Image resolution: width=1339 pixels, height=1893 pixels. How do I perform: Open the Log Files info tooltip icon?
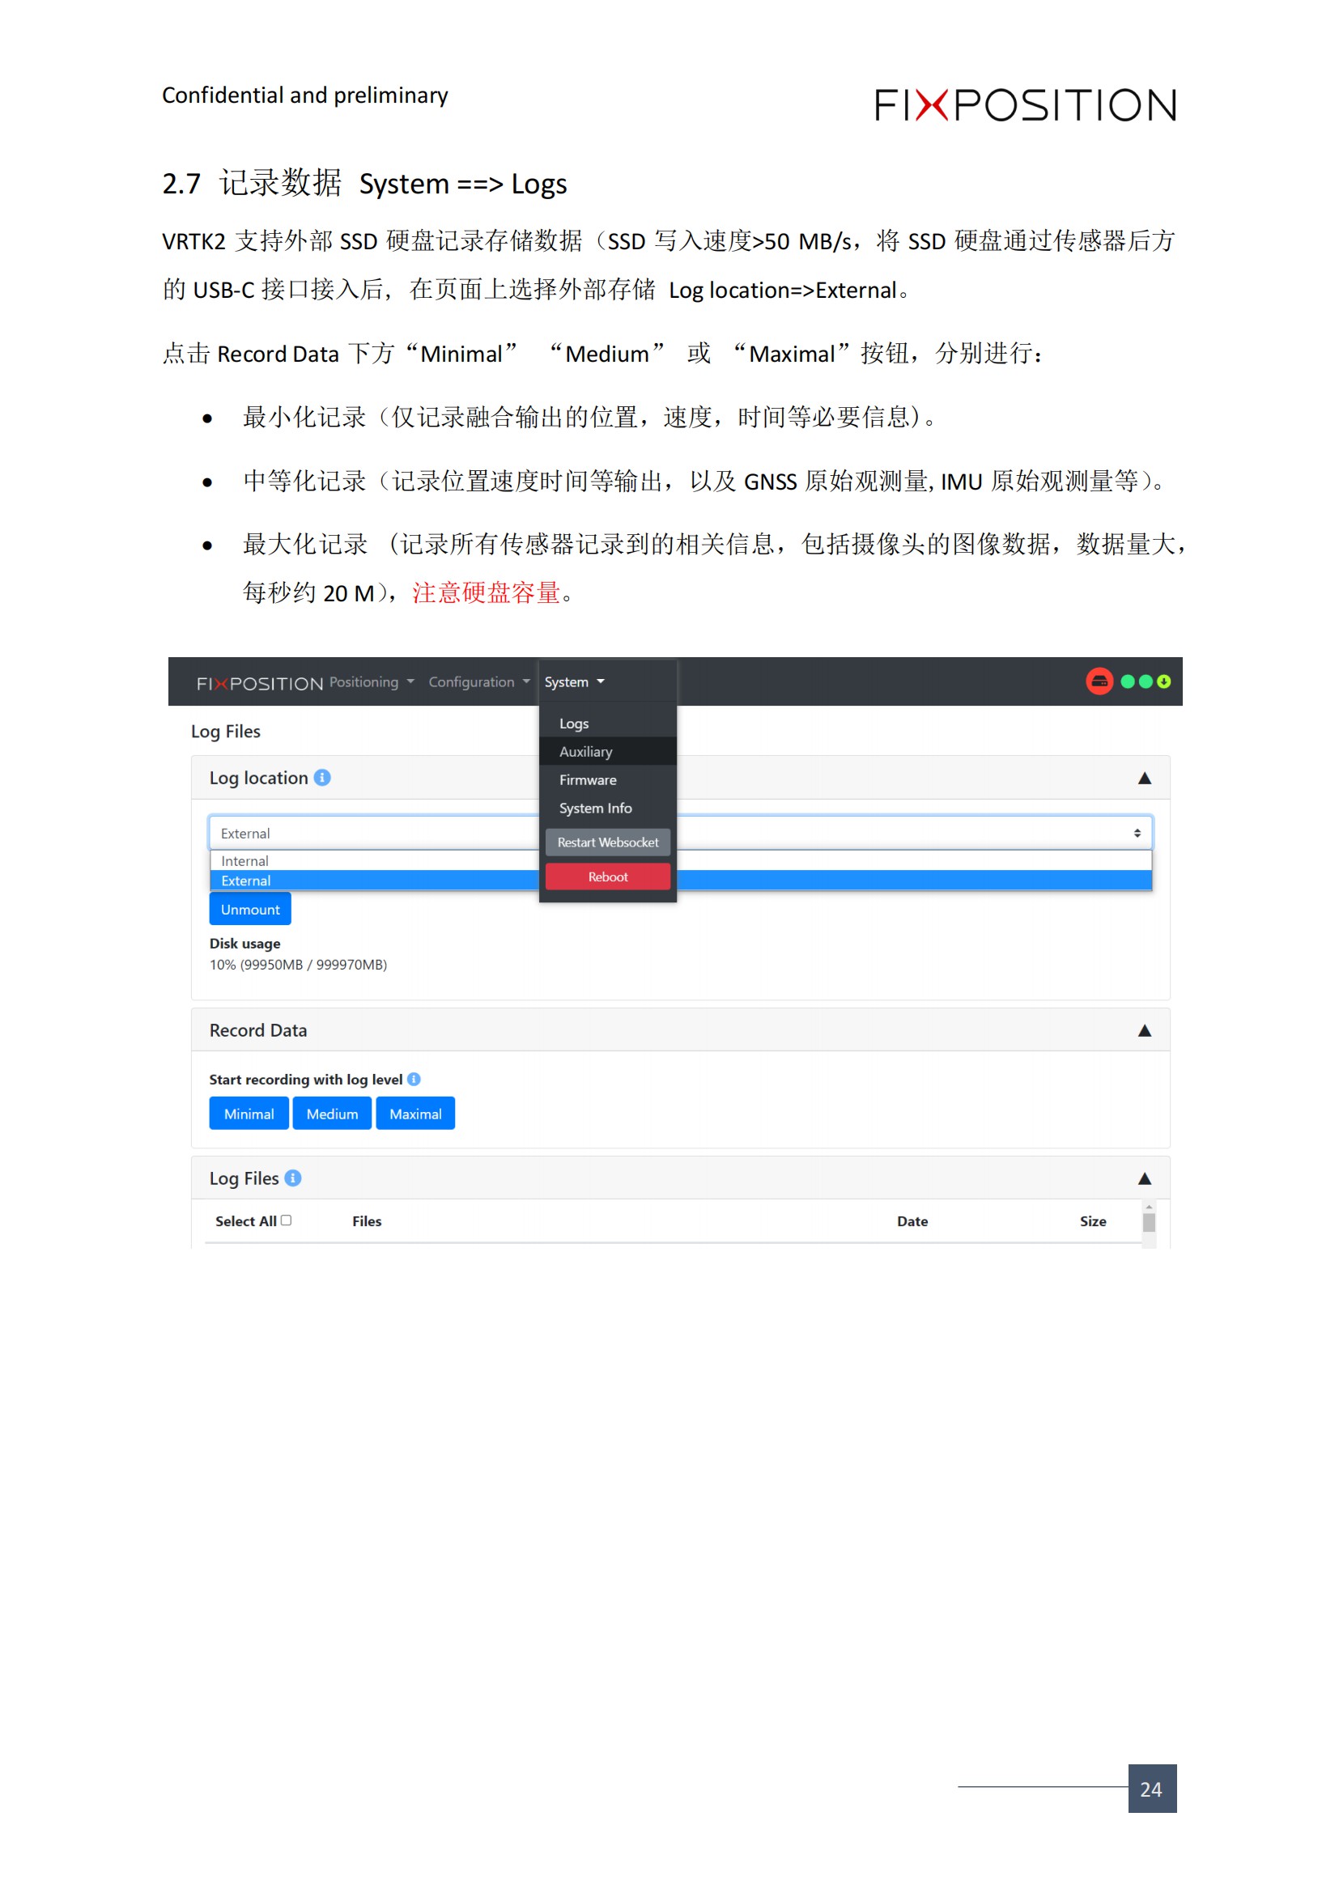click(x=293, y=1179)
